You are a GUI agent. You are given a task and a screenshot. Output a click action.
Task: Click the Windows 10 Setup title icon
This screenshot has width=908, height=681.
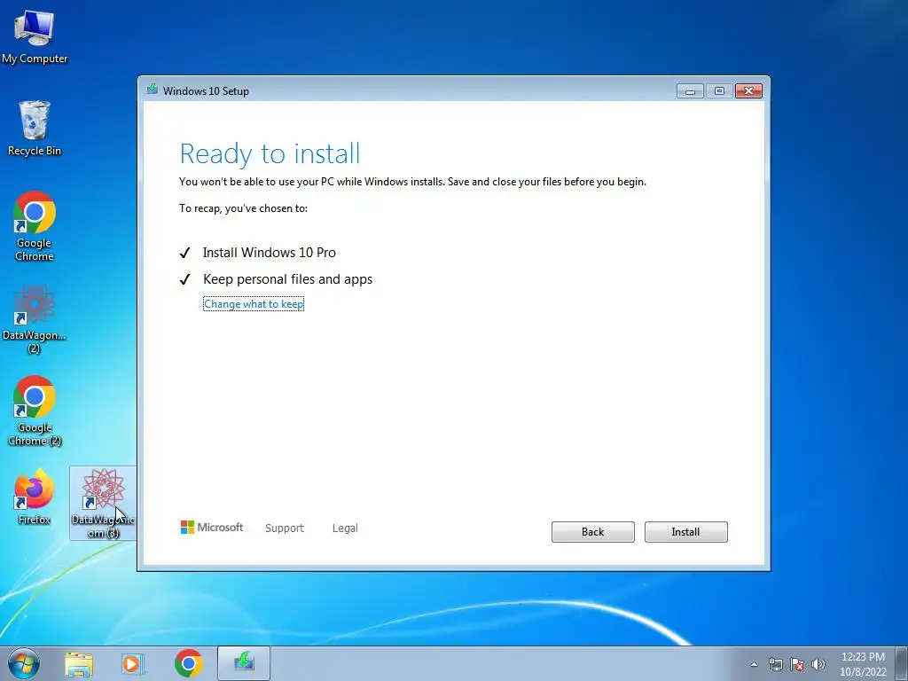(153, 90)
